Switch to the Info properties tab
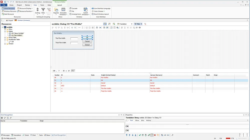The width and height of the screenshot is (250, 140). point(142,121)
